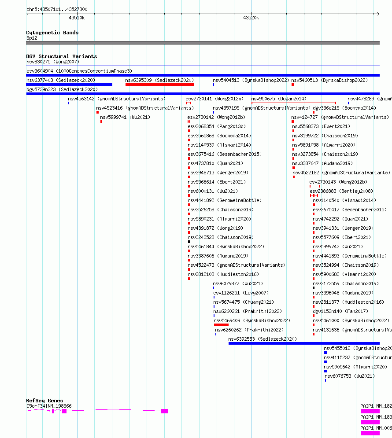Viewport: 392px width, 438px height.
Task: Open esv2730143 (Wong2012b) variant
Action: (338, 181)
